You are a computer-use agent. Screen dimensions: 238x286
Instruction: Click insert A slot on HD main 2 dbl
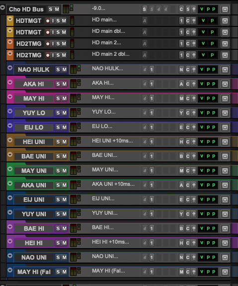pos(144,55)
